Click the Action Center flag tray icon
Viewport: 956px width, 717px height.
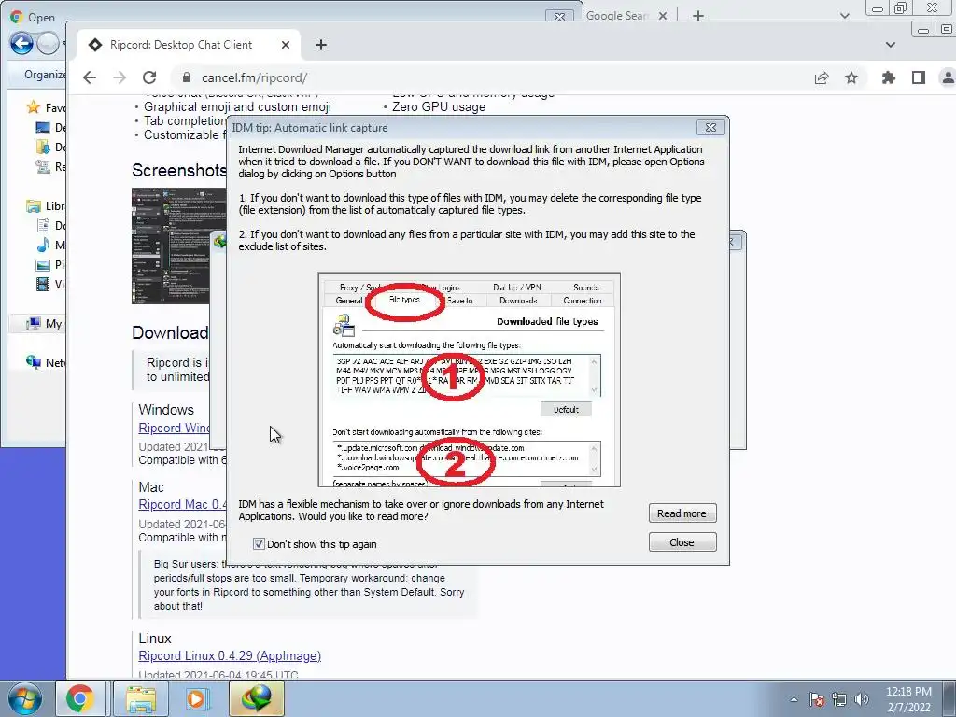coord(817,699)
